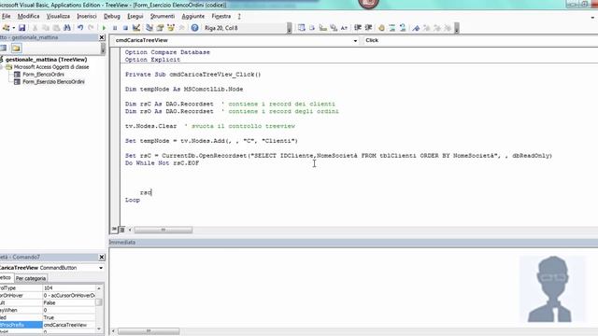Open the Click procedure dropdown
The height and width of the screenshot is (336, 598).
tap(480, 40)
